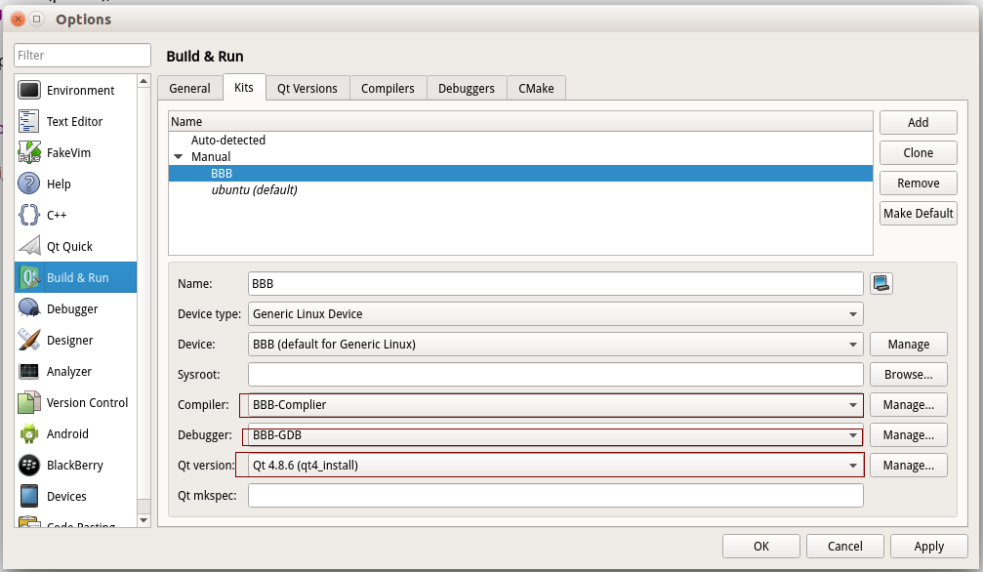Click Manage button next to Compiler
This screenshot has width=983, height=572.
tap(909, 404)
